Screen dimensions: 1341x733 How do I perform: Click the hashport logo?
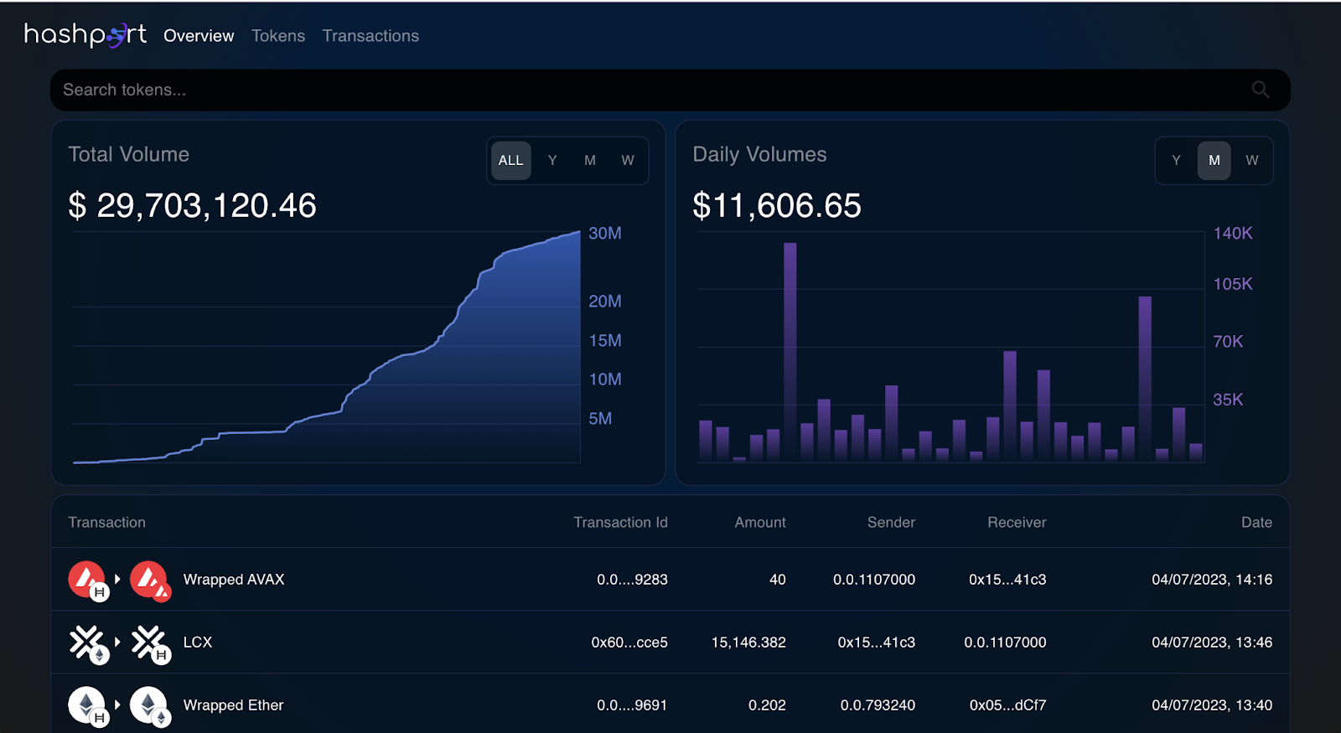[x=85, y=34]
